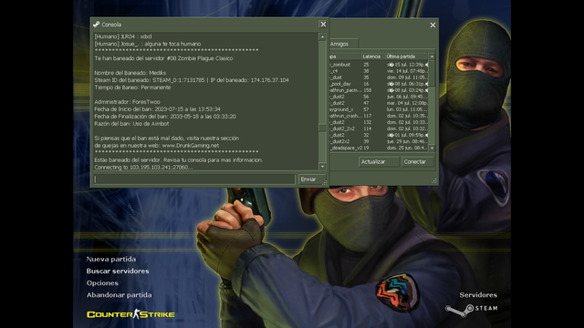Image resolution: width=584 pixels, height=328 pixels.
Task: Click the Consola window resize grip
Action: click(x=325, y=182)
